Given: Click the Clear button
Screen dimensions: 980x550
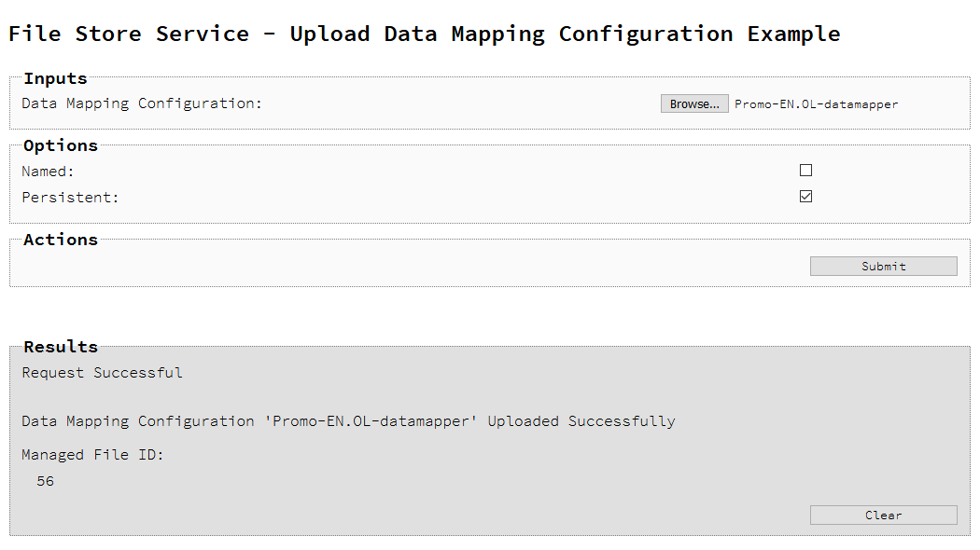Looking at the screenshot, I should tap(883, 515).
